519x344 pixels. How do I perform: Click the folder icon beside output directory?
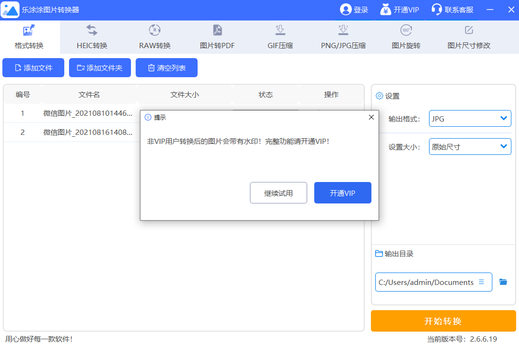(503, 282)
